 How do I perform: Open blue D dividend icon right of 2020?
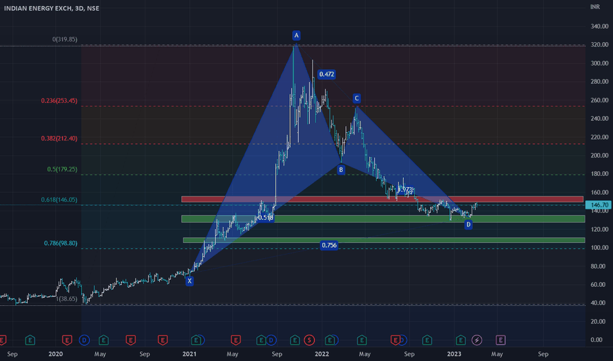tap(84, 340)
